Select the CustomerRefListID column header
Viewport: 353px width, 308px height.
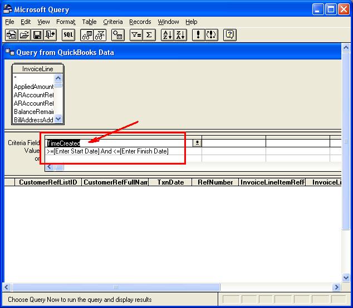click(48, 182)
